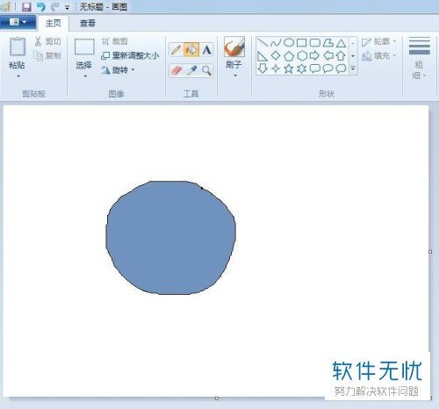This screenshot has height=409, width=439.
Task: Open 重新调整大小 (Resize) dialog
Action: tap(130, 55)
